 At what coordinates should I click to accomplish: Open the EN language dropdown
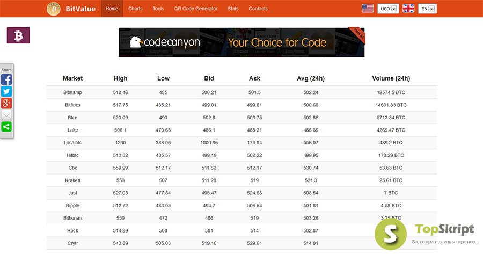pyautogui.click(x=427, y=9)
